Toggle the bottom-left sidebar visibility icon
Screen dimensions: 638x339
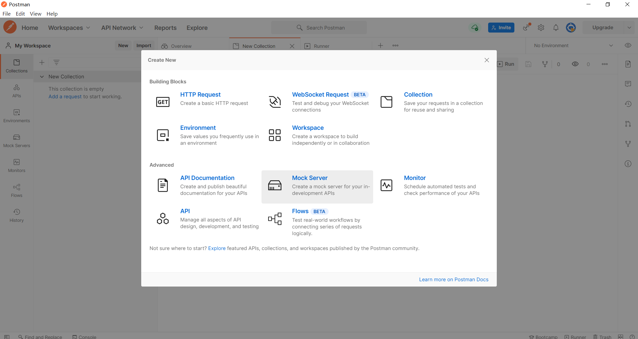point(7,337)
